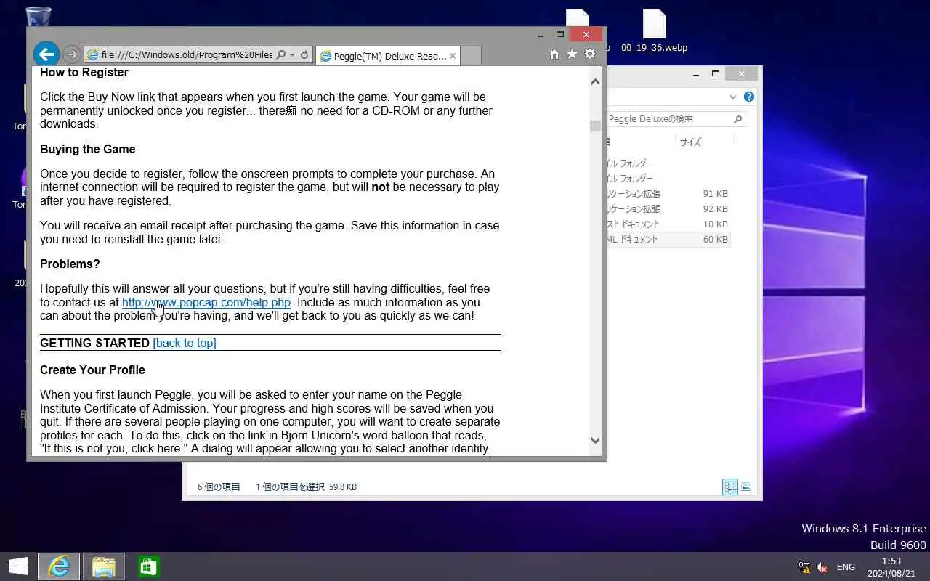Click the '59.8 KB' status bar text
The height and width of the screenshot is (581, 930).
coord(343,487)
